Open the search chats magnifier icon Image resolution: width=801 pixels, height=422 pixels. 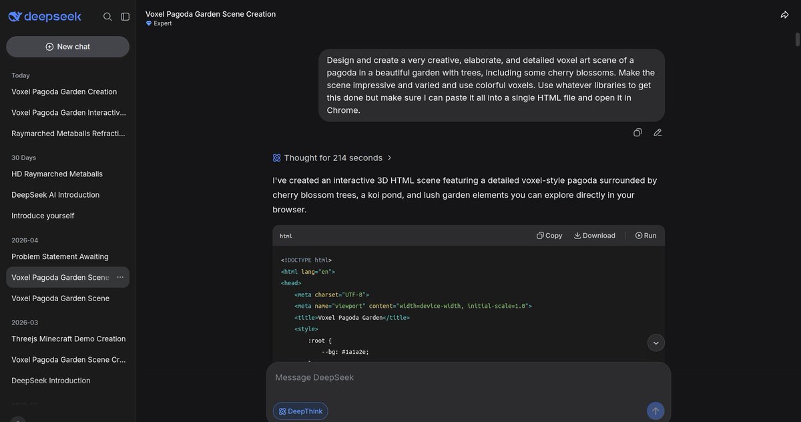pyautogui.click(x=107, y=17)
